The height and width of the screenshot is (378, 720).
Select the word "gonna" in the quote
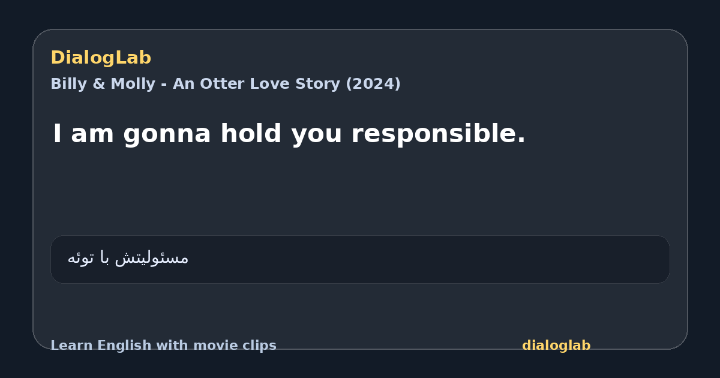[167, 134]
